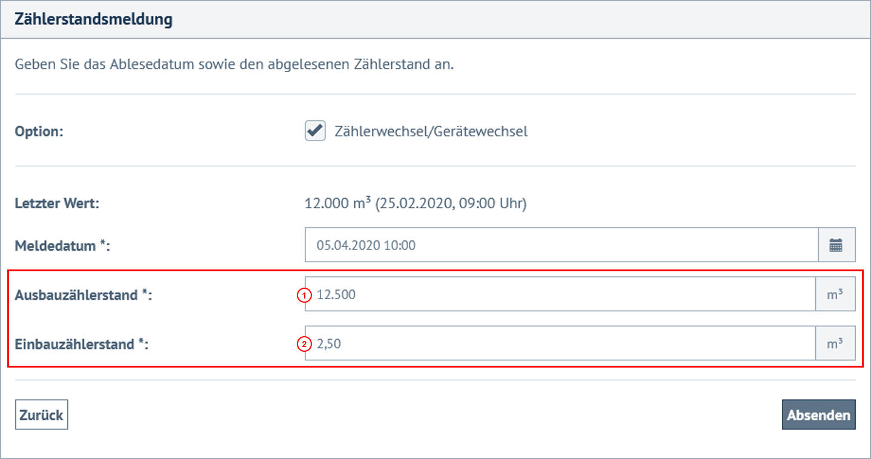This screenshot has width=871, height=459.
Task: Click the calendar symbol next to the date field
Action: pyautogui.click(x=836, y=245)
